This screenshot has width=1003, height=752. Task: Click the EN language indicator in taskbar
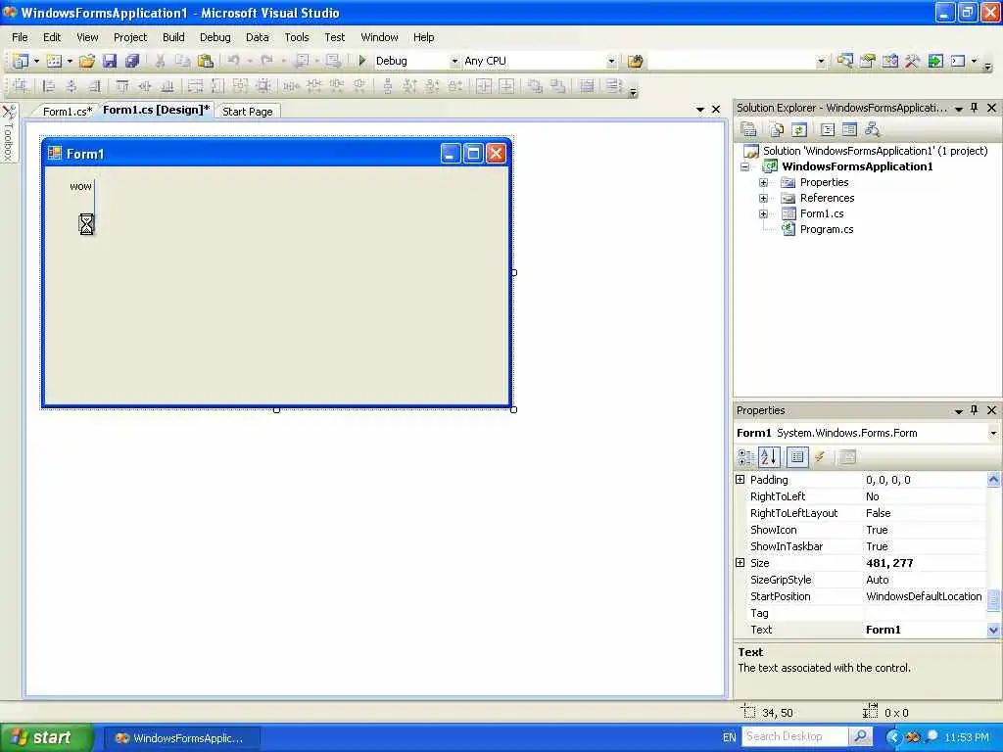(x=729, y=737)
